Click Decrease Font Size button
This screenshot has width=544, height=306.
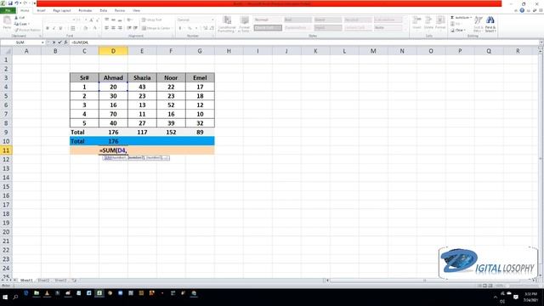(98, 20)
